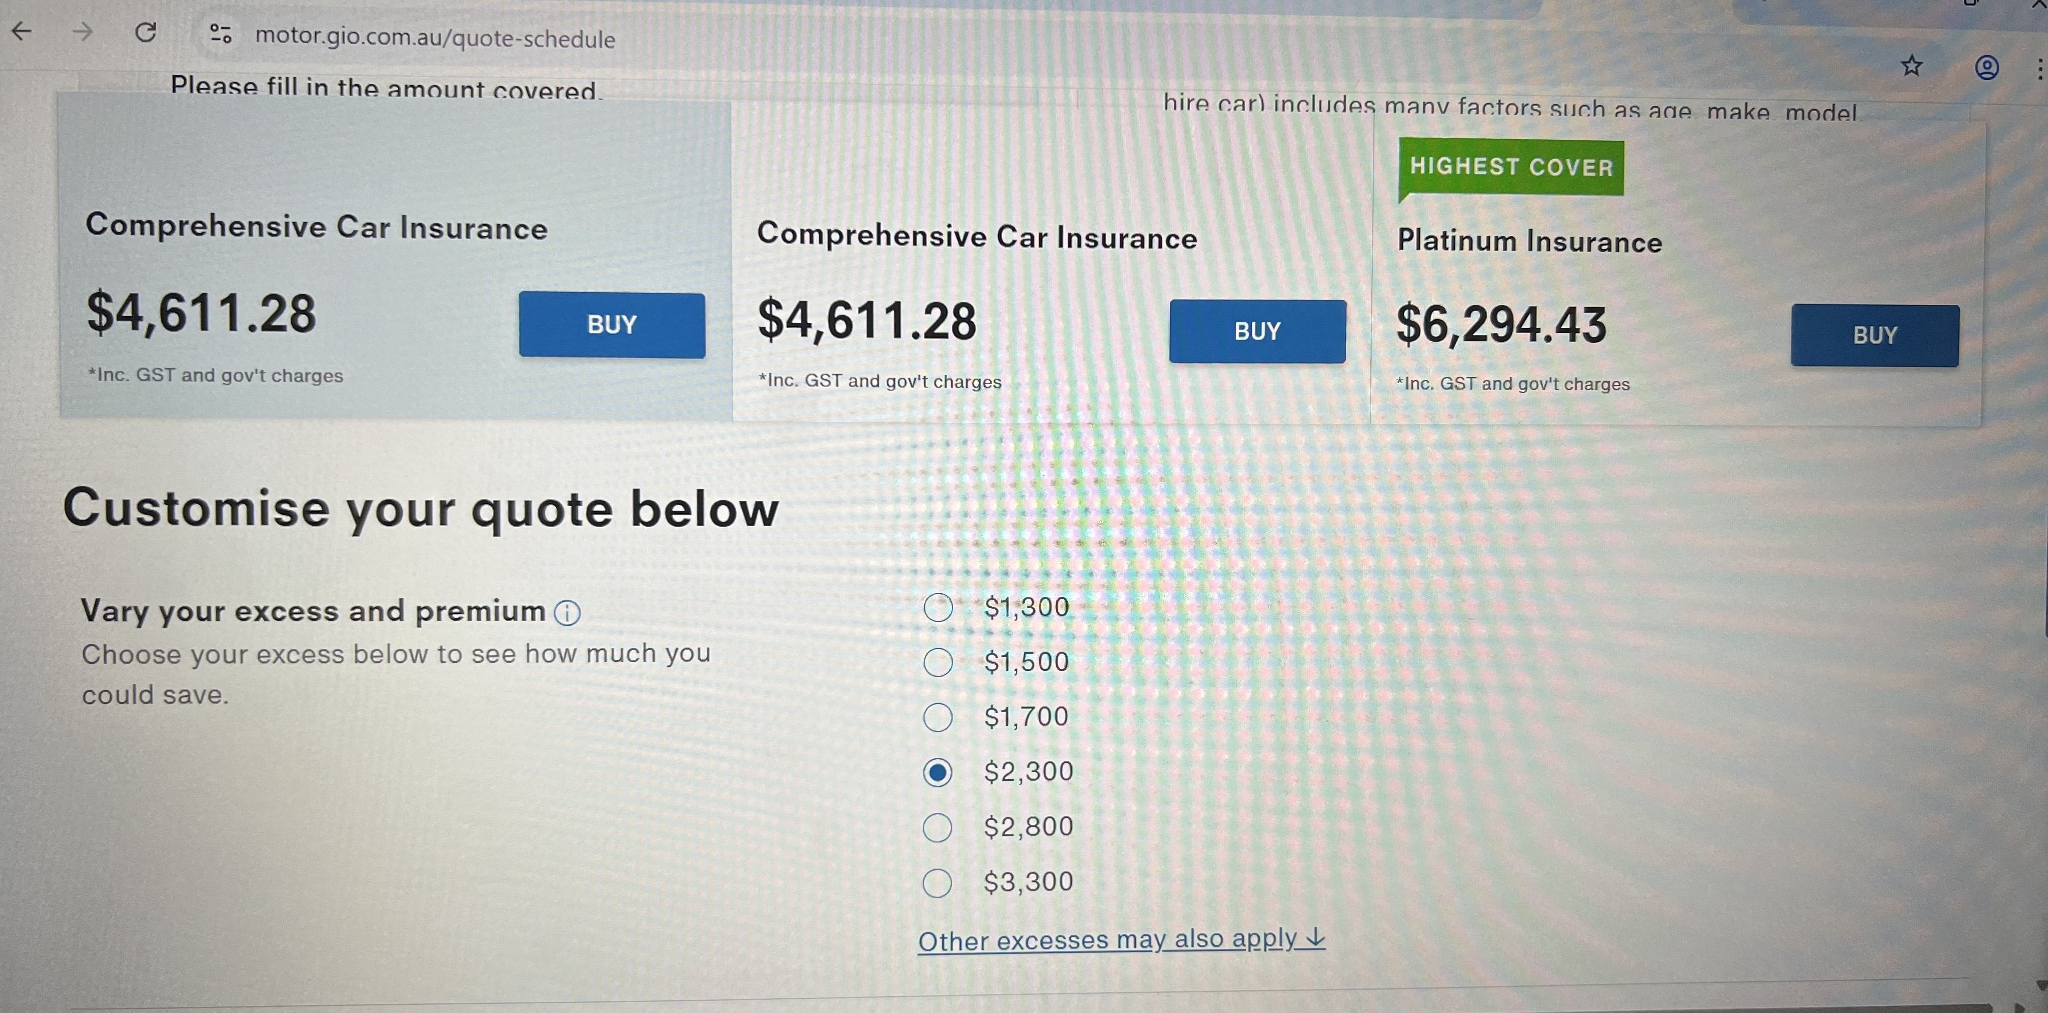Click the browser forward arrow
The image size is (2048, 1013).
(x=83, y=32)
